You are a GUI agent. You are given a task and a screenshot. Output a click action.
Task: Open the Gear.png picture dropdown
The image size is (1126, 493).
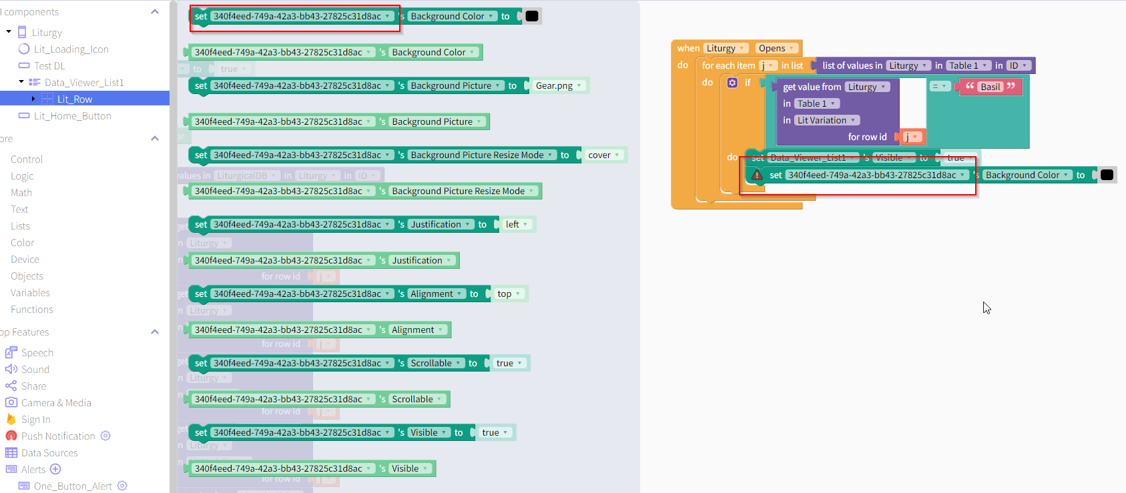(x=559, y=85)
